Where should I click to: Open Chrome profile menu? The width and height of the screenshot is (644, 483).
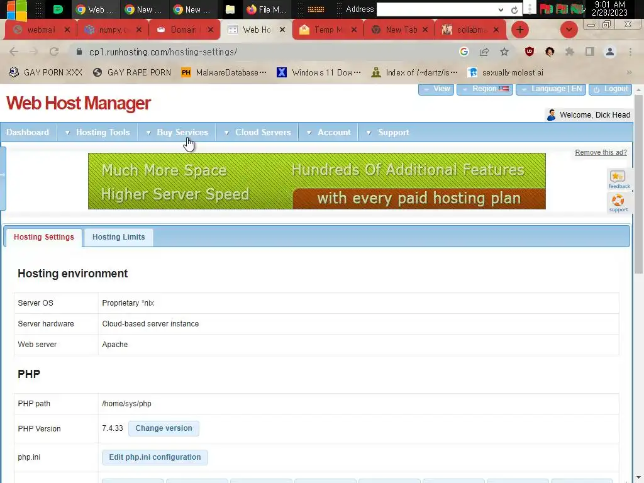[610, 52]
